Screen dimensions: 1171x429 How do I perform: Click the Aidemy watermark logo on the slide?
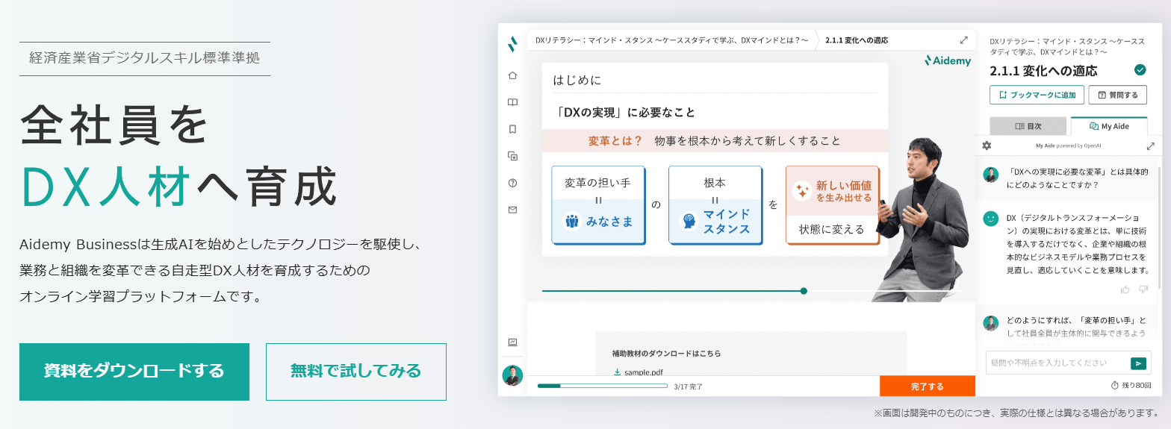(947, 61)
